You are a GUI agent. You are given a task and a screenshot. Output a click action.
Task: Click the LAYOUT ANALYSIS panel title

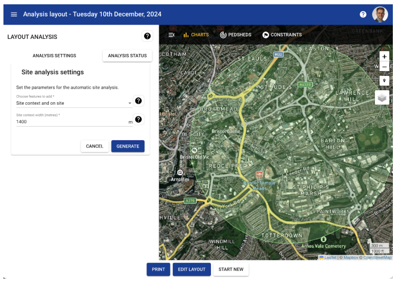pyautogui.click(x=32, y=37)
